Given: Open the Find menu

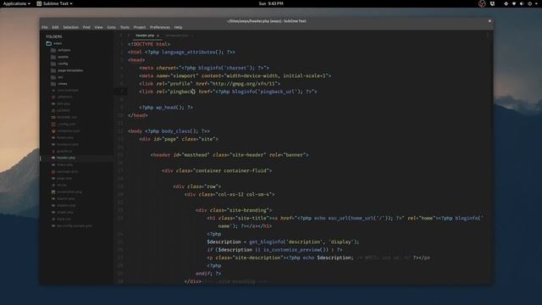Looking at the screenshot, I should pyautogui.click(x=86, y=27).
